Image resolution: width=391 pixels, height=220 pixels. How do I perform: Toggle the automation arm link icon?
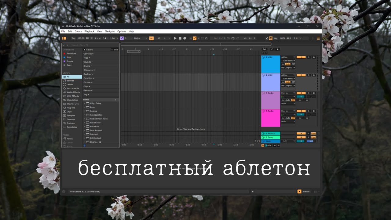tap(195, 38)
